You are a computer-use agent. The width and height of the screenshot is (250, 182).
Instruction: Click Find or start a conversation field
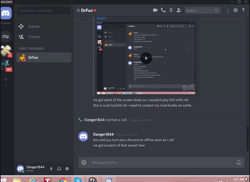[44, 11]
